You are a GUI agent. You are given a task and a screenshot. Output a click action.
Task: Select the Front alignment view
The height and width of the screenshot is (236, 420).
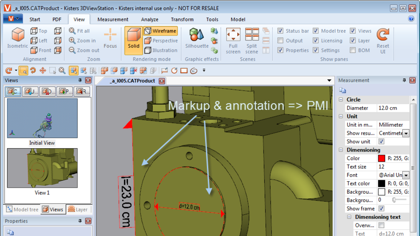pos(41,50)
